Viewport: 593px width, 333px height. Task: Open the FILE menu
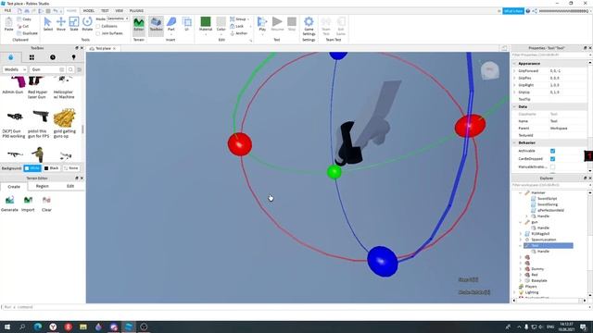7,10
